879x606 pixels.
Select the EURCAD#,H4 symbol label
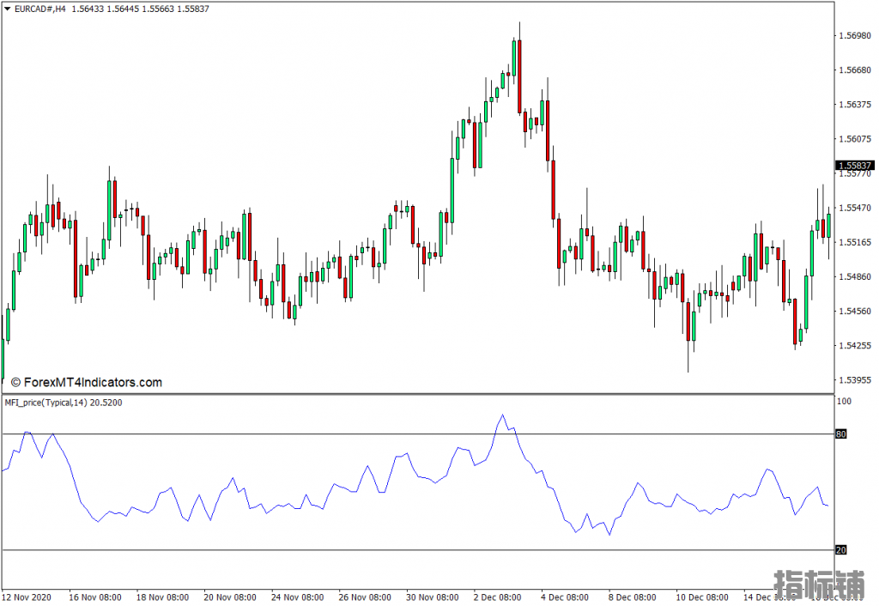39,9
